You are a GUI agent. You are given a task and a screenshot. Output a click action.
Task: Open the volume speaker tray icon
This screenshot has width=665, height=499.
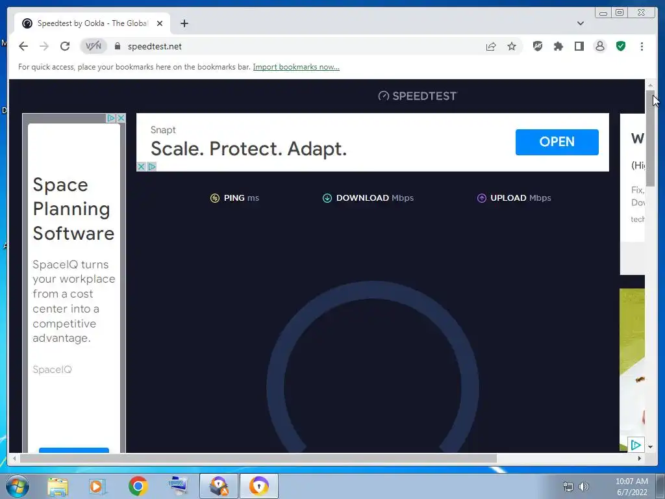pyautogui.click(x=584, y=487)
